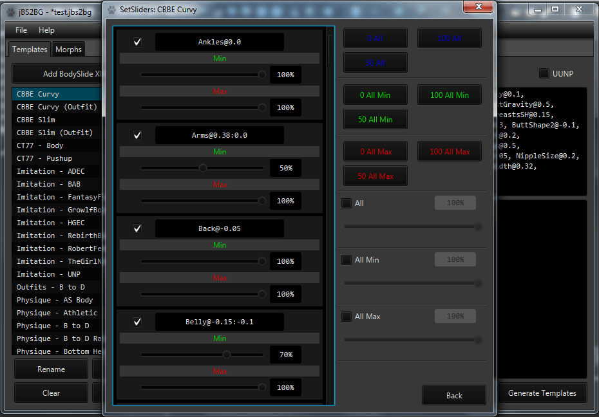The image size is (599, 417).
Task: Click the 50 All Max button
Action: 375,176
